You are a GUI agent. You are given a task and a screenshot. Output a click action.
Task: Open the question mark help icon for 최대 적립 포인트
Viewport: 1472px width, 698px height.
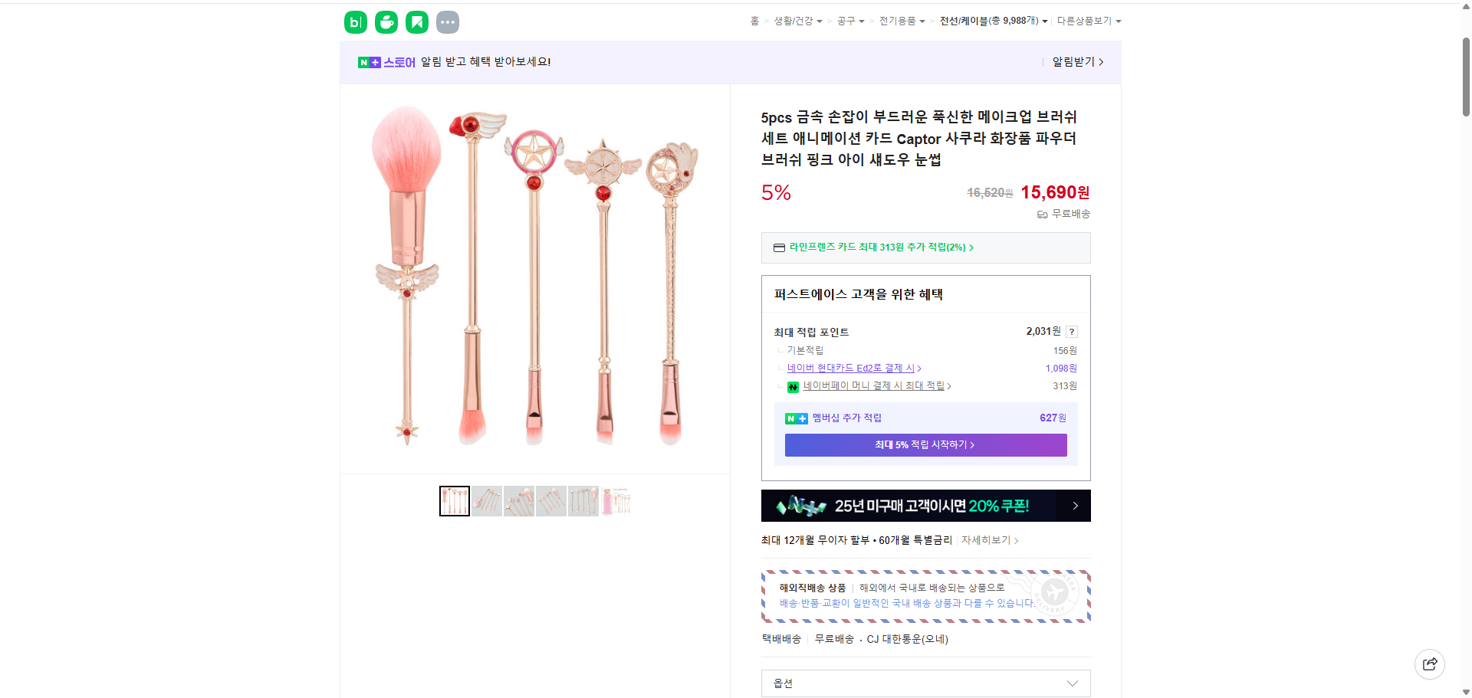click(1071, 331)
